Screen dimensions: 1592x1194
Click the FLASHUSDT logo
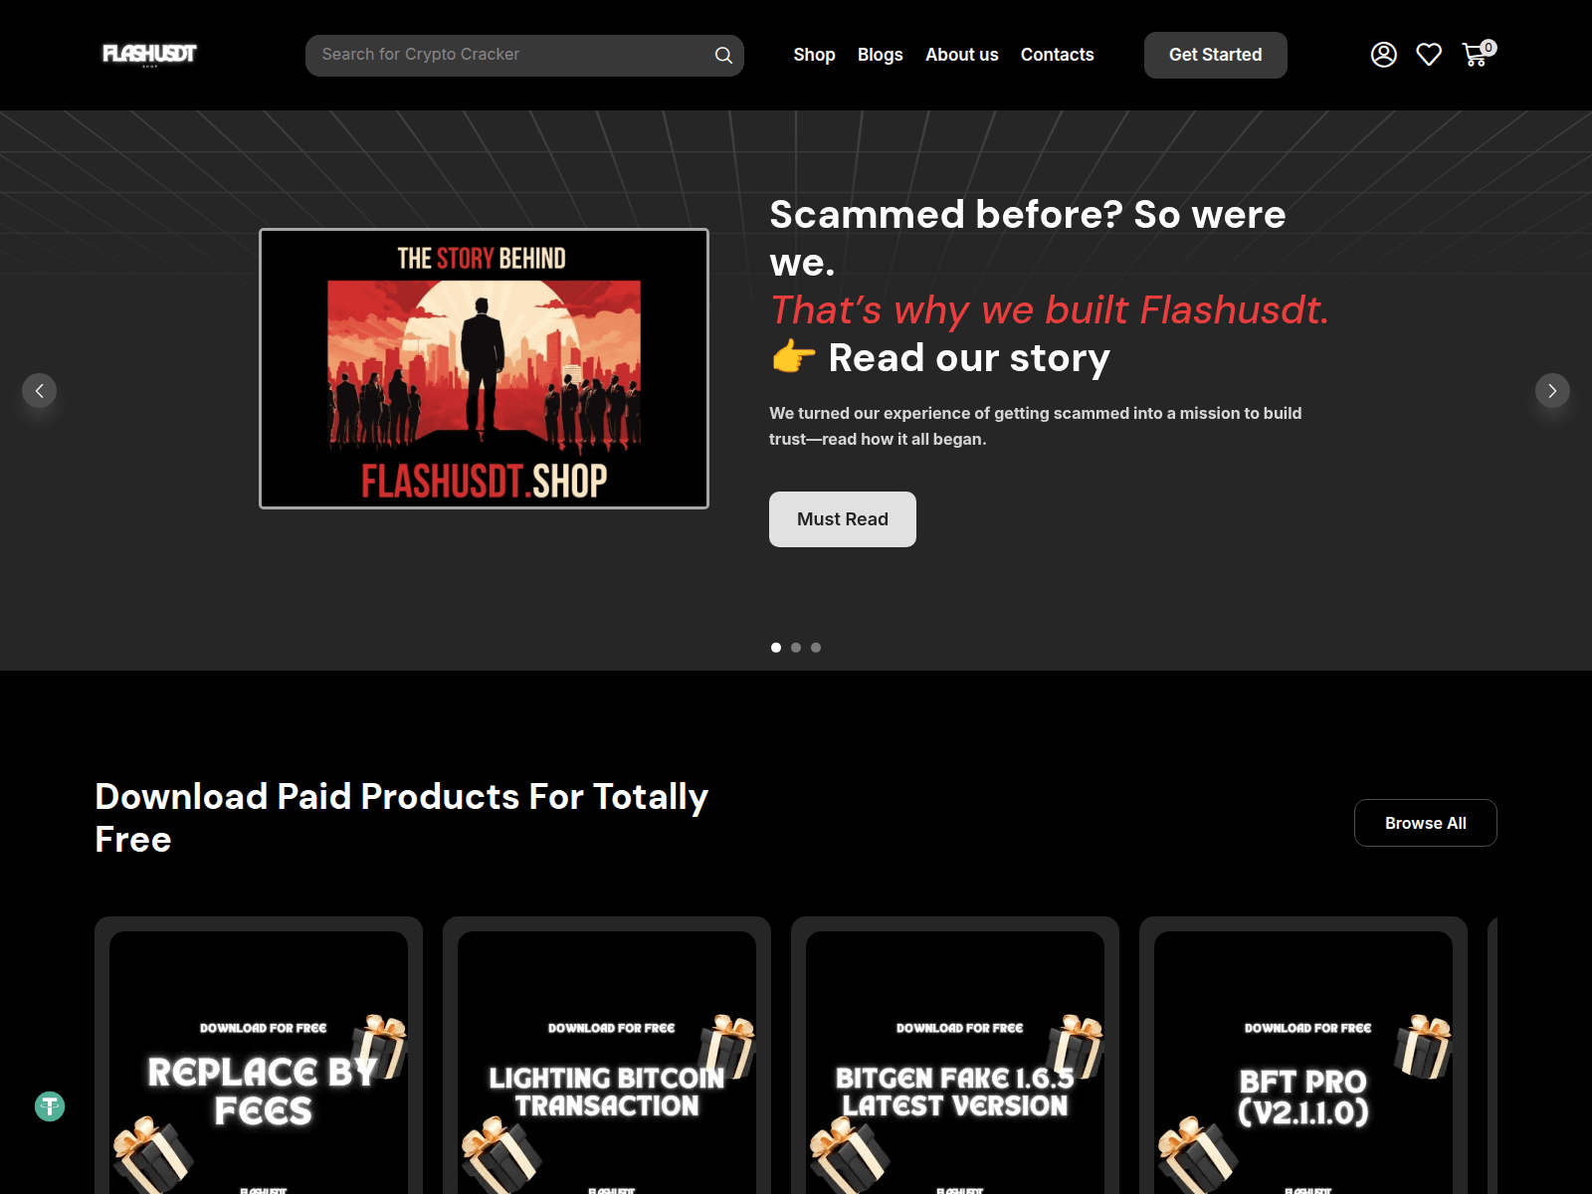pos(149,54)
